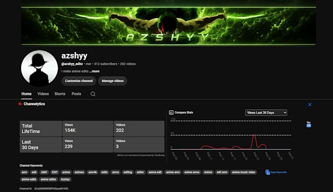Image resolution: width=333 pixels, height=192 pixels.
Task: Select the uppercase EDIT keyword tag
Action: [x=55, y=172]
